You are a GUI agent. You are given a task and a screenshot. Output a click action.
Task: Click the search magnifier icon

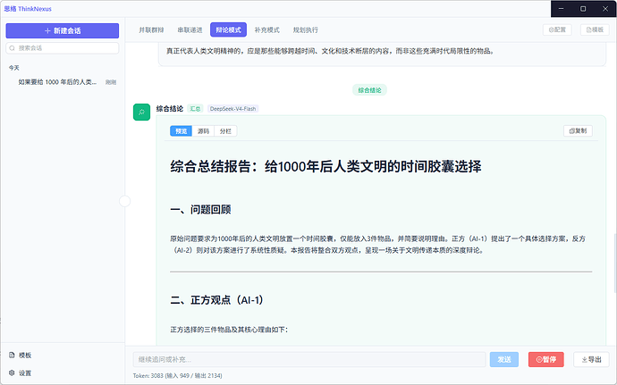13,48
